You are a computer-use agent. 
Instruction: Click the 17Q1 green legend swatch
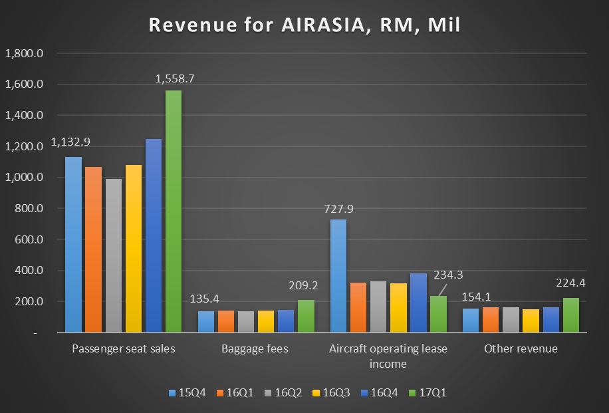coord(412,393)
